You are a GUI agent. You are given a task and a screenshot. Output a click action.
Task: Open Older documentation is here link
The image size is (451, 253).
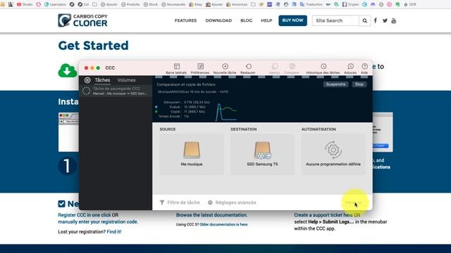[x=224, y=224]
